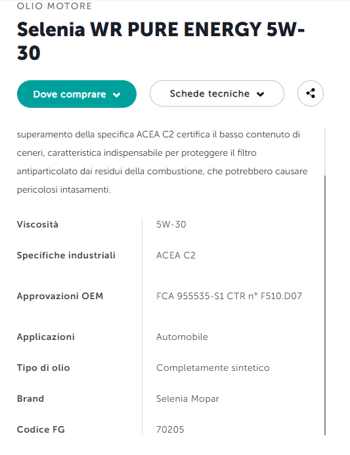Expand the Schede tecniche dropdown
This screenshot has height=455, width=350.
(217, 93)
